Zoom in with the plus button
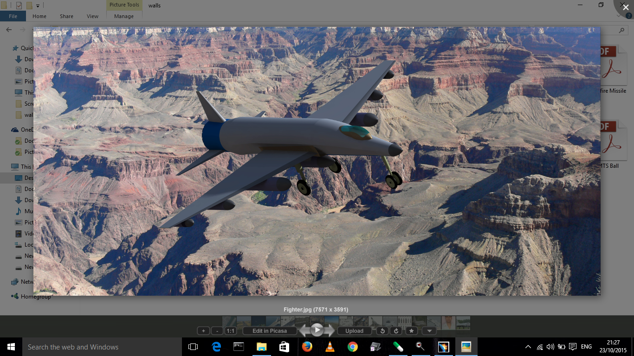 pyautogui.click(x=203, y=331)
